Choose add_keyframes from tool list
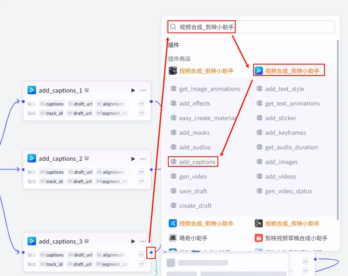The width and height of the screenshot is (348, 276). click(x=281, y=133)
